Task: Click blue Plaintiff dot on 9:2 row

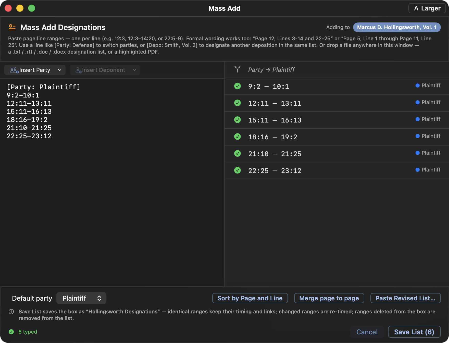Action: pos(418,85)
